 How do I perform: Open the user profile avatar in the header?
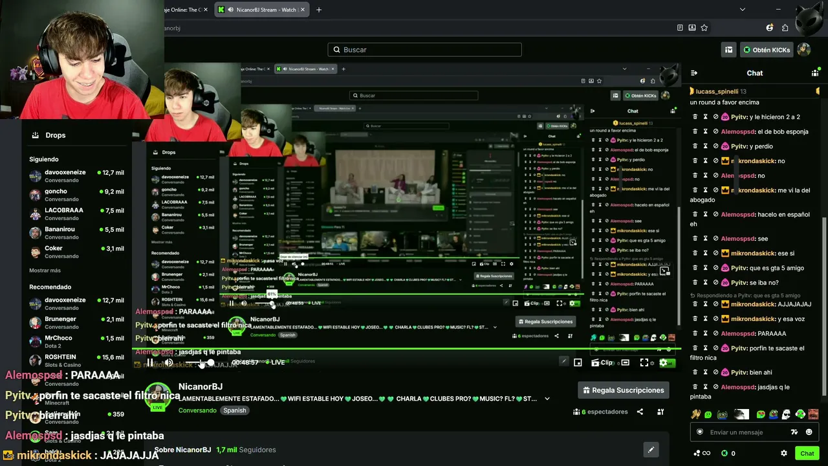[x=803, y=50]
